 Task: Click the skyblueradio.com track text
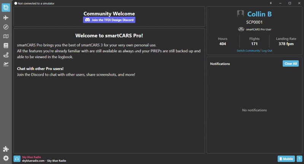pyautogui.click(x=44, y=161)
